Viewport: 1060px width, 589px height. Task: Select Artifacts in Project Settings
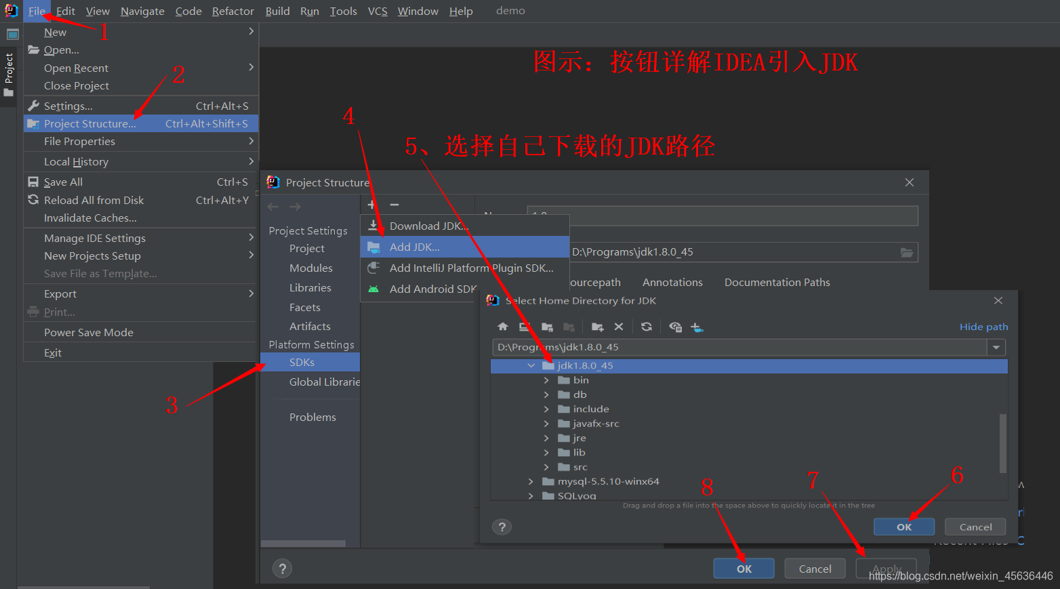[310, 326]
